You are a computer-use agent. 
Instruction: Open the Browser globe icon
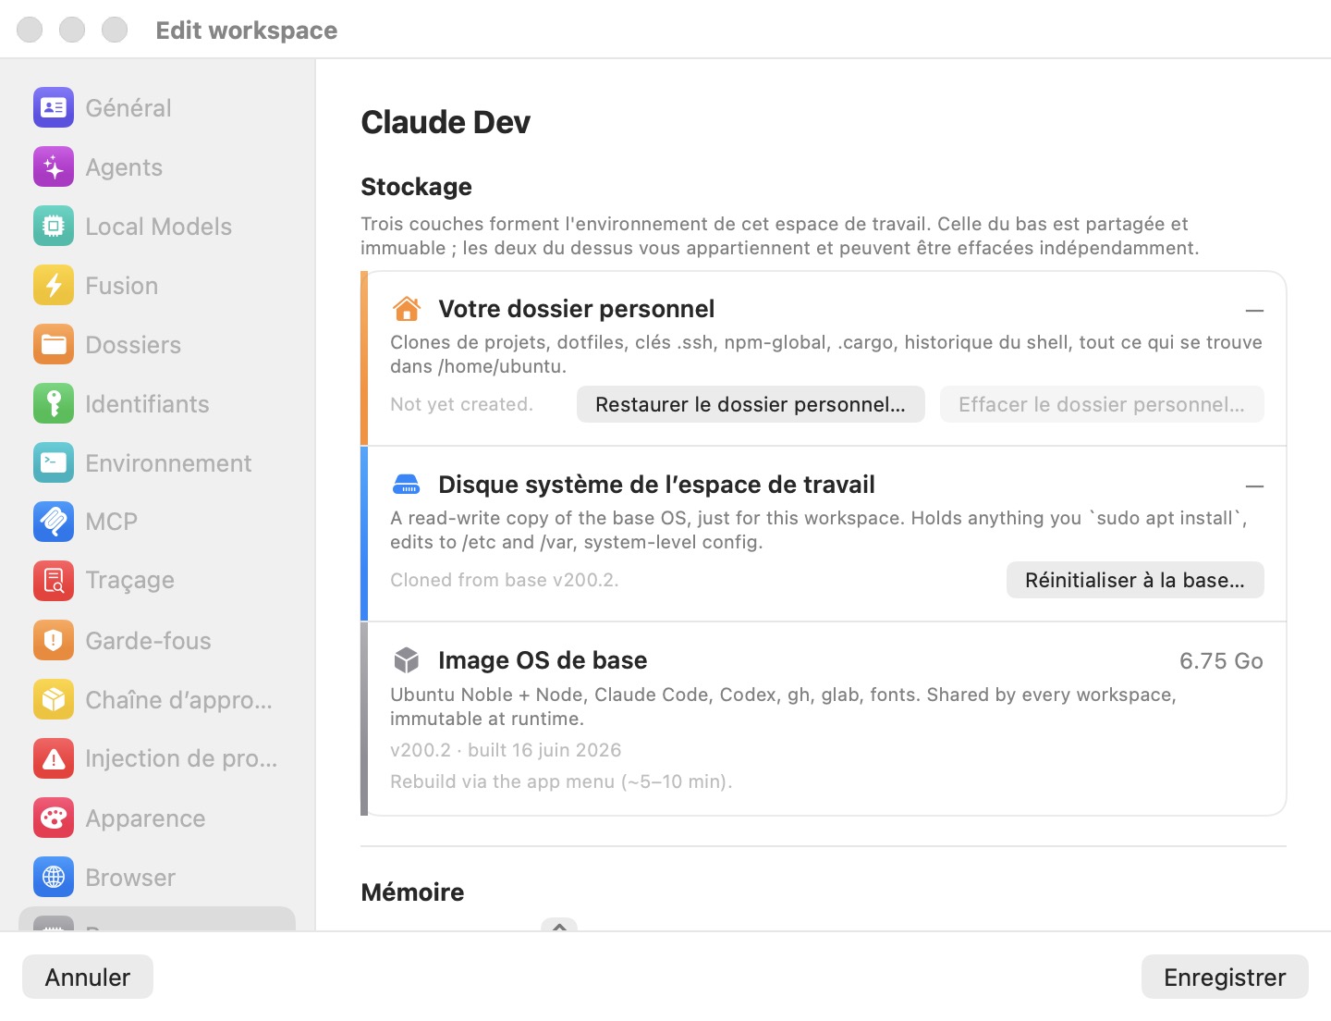pos(54,878)
